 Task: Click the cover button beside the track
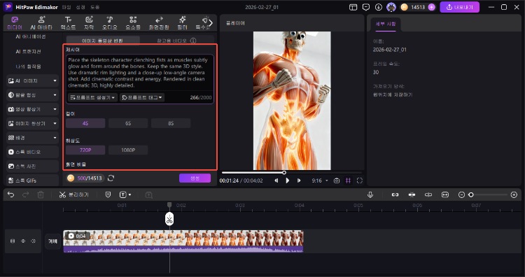point(53,241)
